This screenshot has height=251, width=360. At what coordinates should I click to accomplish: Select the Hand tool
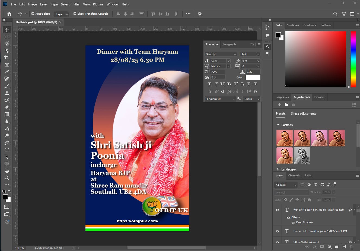tap(7, 171)
